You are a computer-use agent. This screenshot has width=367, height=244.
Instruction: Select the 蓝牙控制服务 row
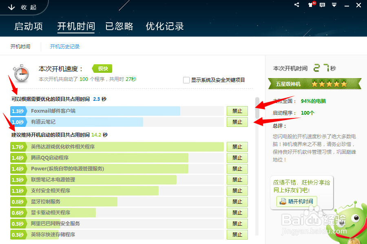(x=117, y=202)
